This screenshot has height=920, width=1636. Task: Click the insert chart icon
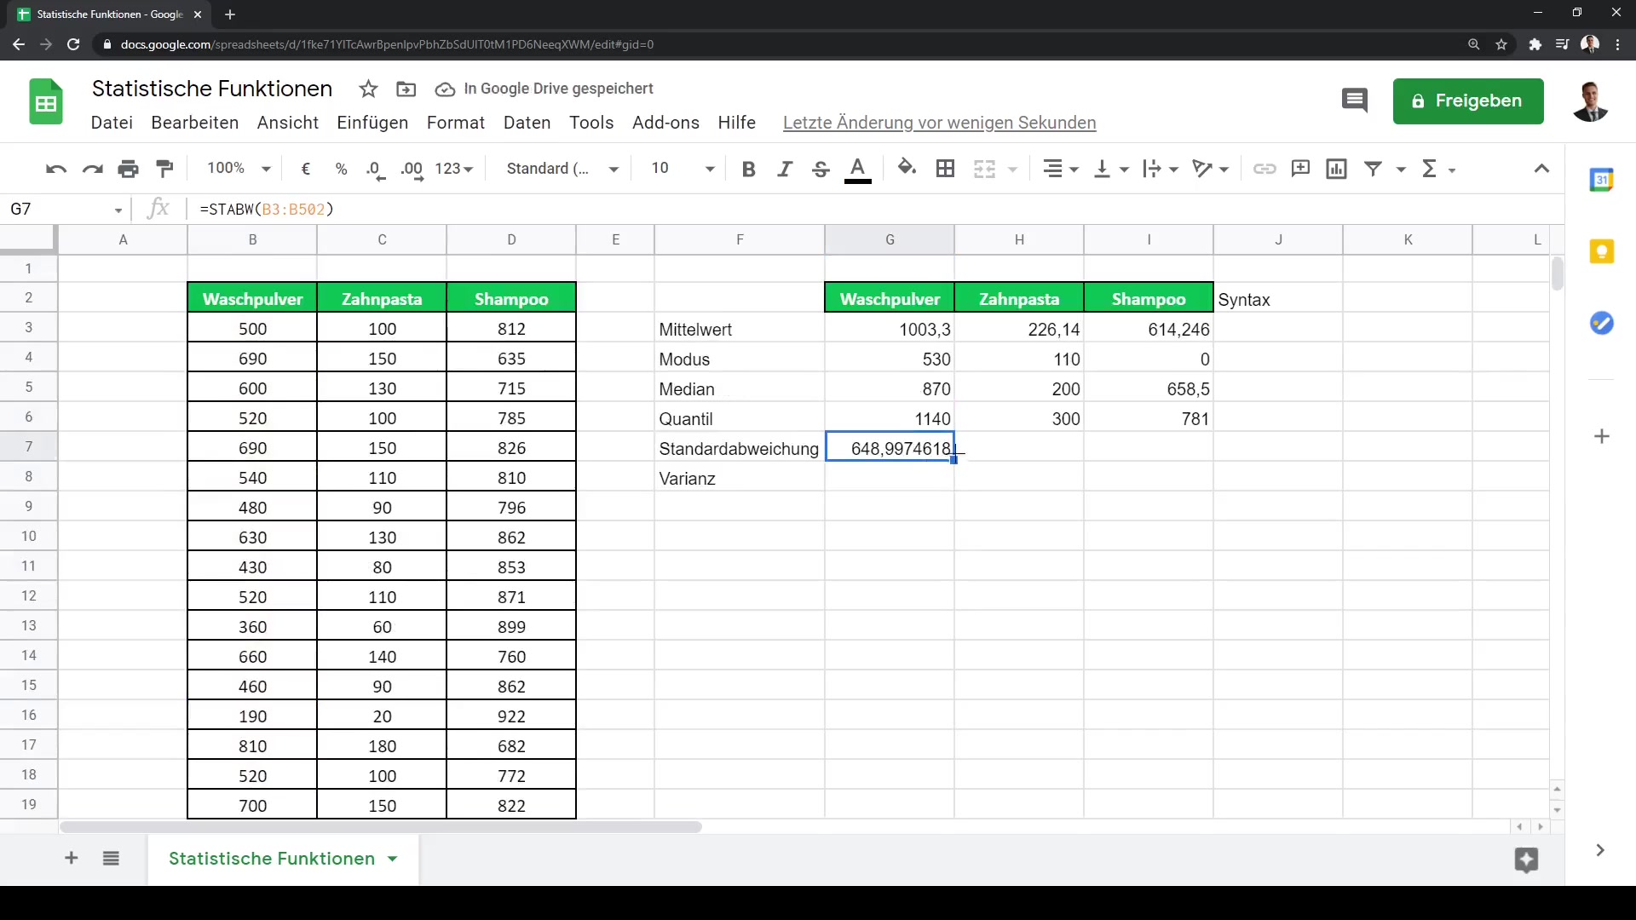[x=1336, y=169]
